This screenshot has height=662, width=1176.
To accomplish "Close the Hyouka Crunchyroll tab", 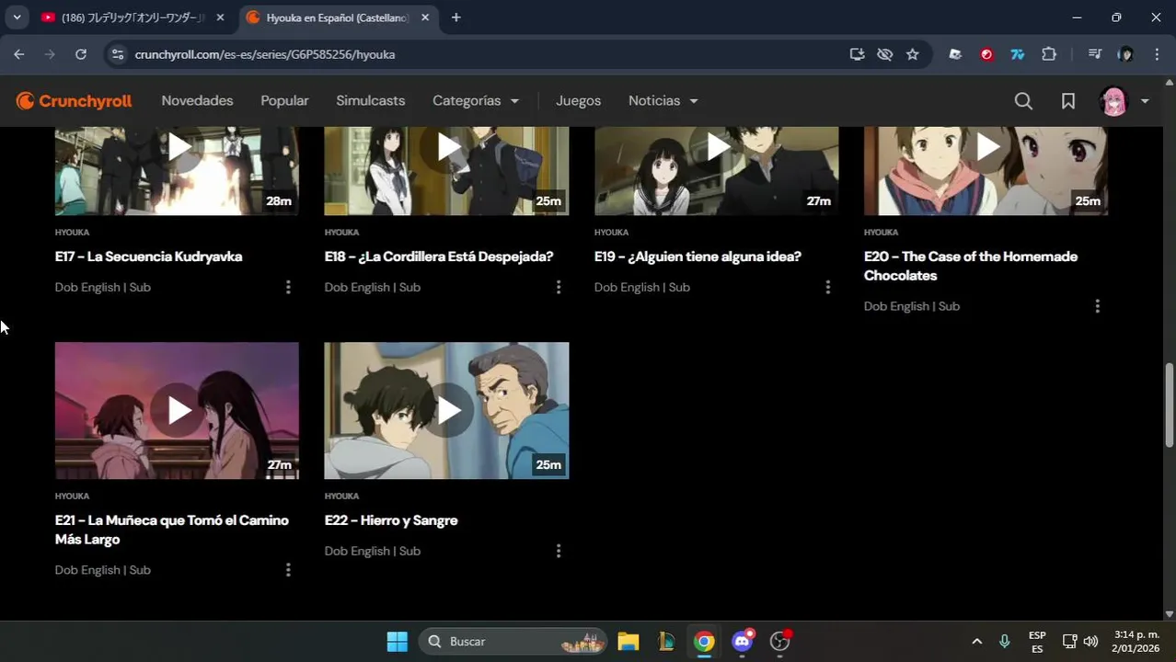I will pos(424,17).
